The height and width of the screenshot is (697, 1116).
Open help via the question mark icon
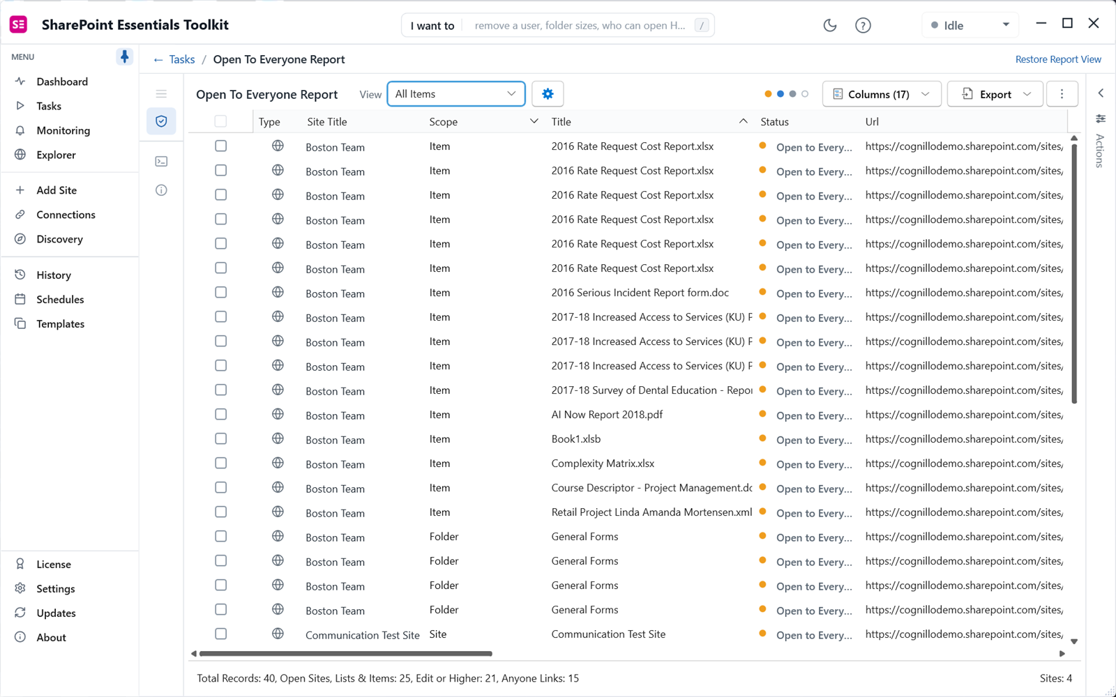tap(863, 25)
